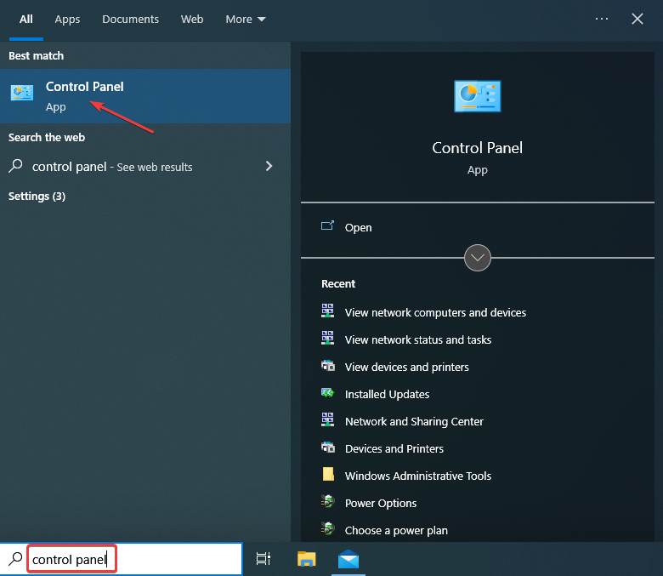
Task: Click the icon for View devices and printers
Action: (328, 365)
